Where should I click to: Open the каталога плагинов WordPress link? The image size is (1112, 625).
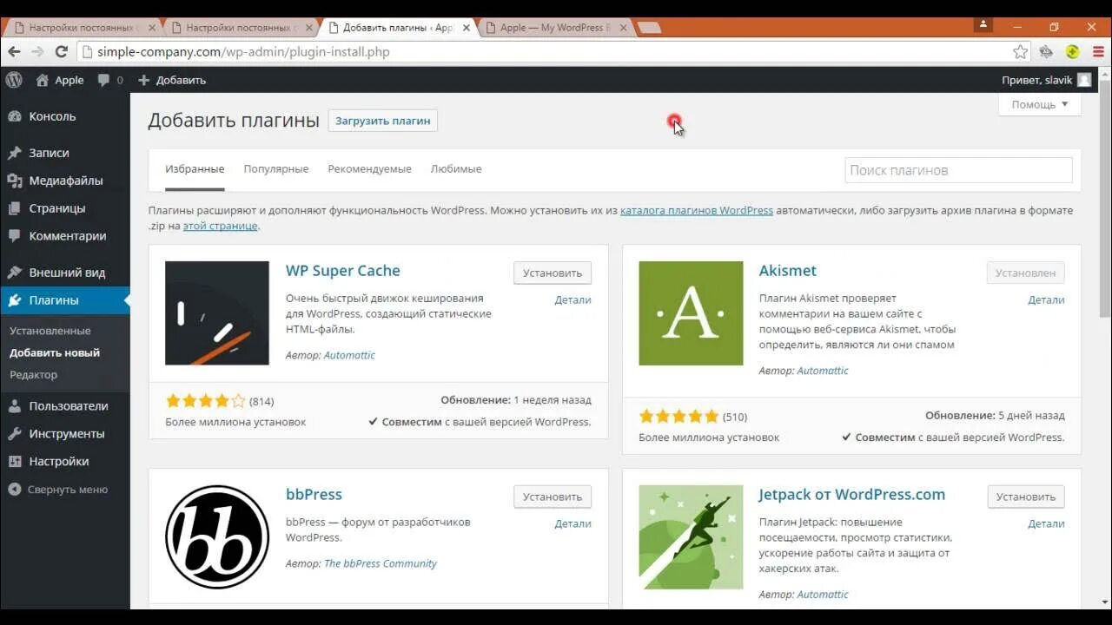pyautogui.click(x=697, y=210)
